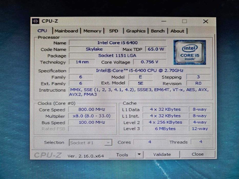This screenshot has width=239, height=179.
Task: Click the L1 Data size 4 x 32 KBytes
Action: click(x=165, y=109)
